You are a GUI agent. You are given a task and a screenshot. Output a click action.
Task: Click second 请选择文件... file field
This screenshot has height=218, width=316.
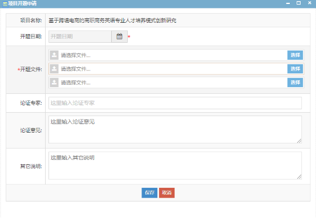pyautogui.click(x=176, y=69)
